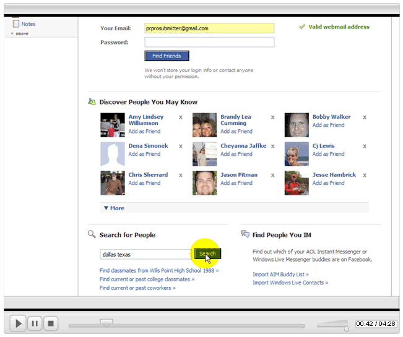This screenshot has height=337, width=403.
Task: Add Brandy Lea Cumming as Friend
Action: pos(236,132)
